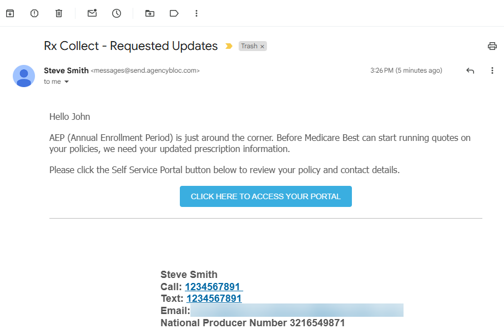
Task: Move the email to another folder
Action: coord(149,13)
